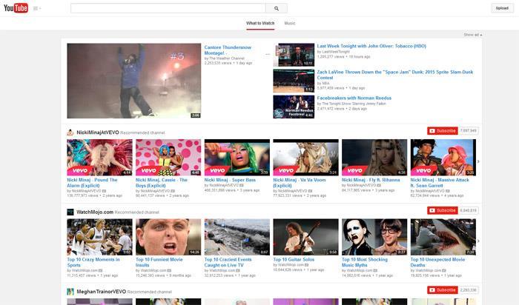Open Zach LaVine Space Jam Dunk thumbnail
The height and width of the screenshot is (305, 519).
(x=294, y=81)
